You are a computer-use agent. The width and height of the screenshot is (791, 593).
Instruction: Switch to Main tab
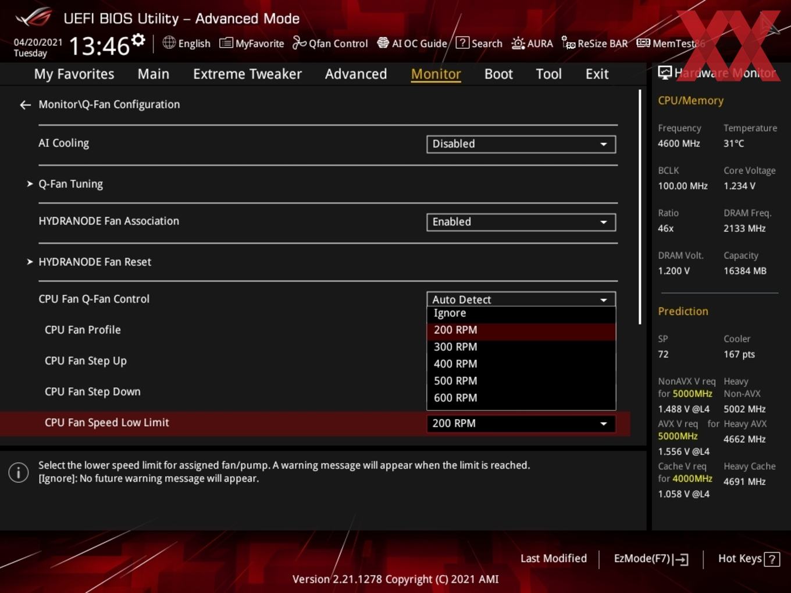[154, 74]
